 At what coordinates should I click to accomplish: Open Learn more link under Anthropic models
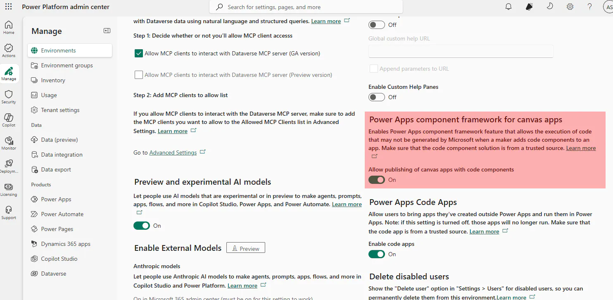[x=242, y=286]
